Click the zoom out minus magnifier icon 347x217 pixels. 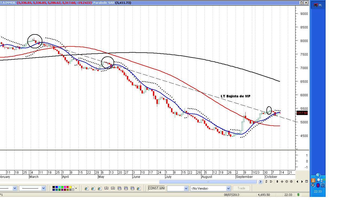pyautogui.click(x=287, y=181)
